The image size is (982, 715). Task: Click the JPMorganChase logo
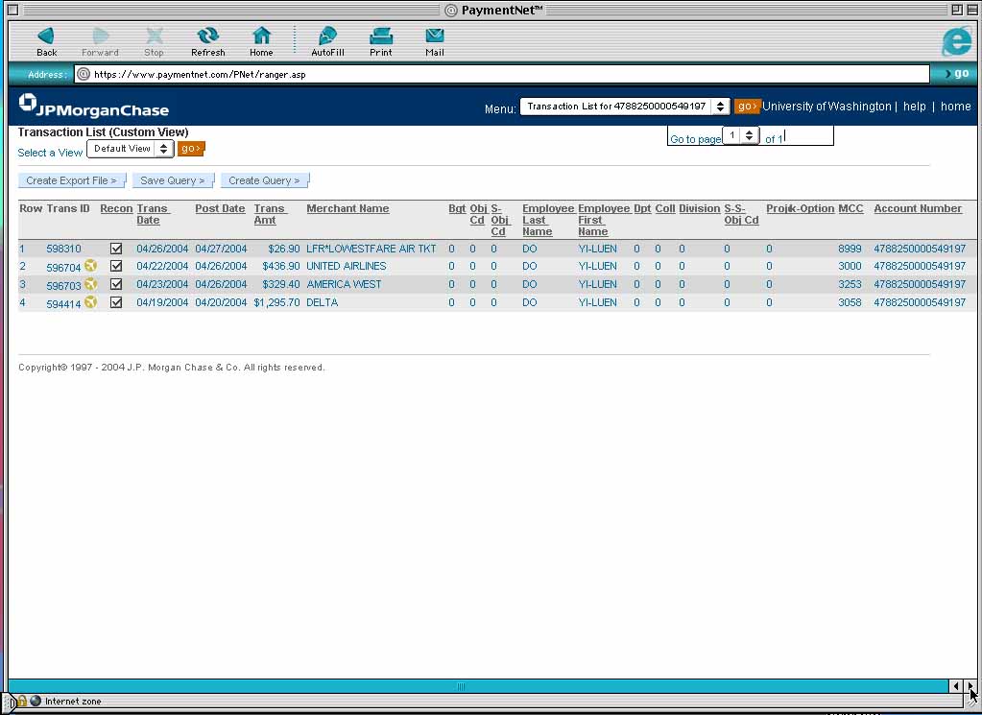[x=94, y=107]
